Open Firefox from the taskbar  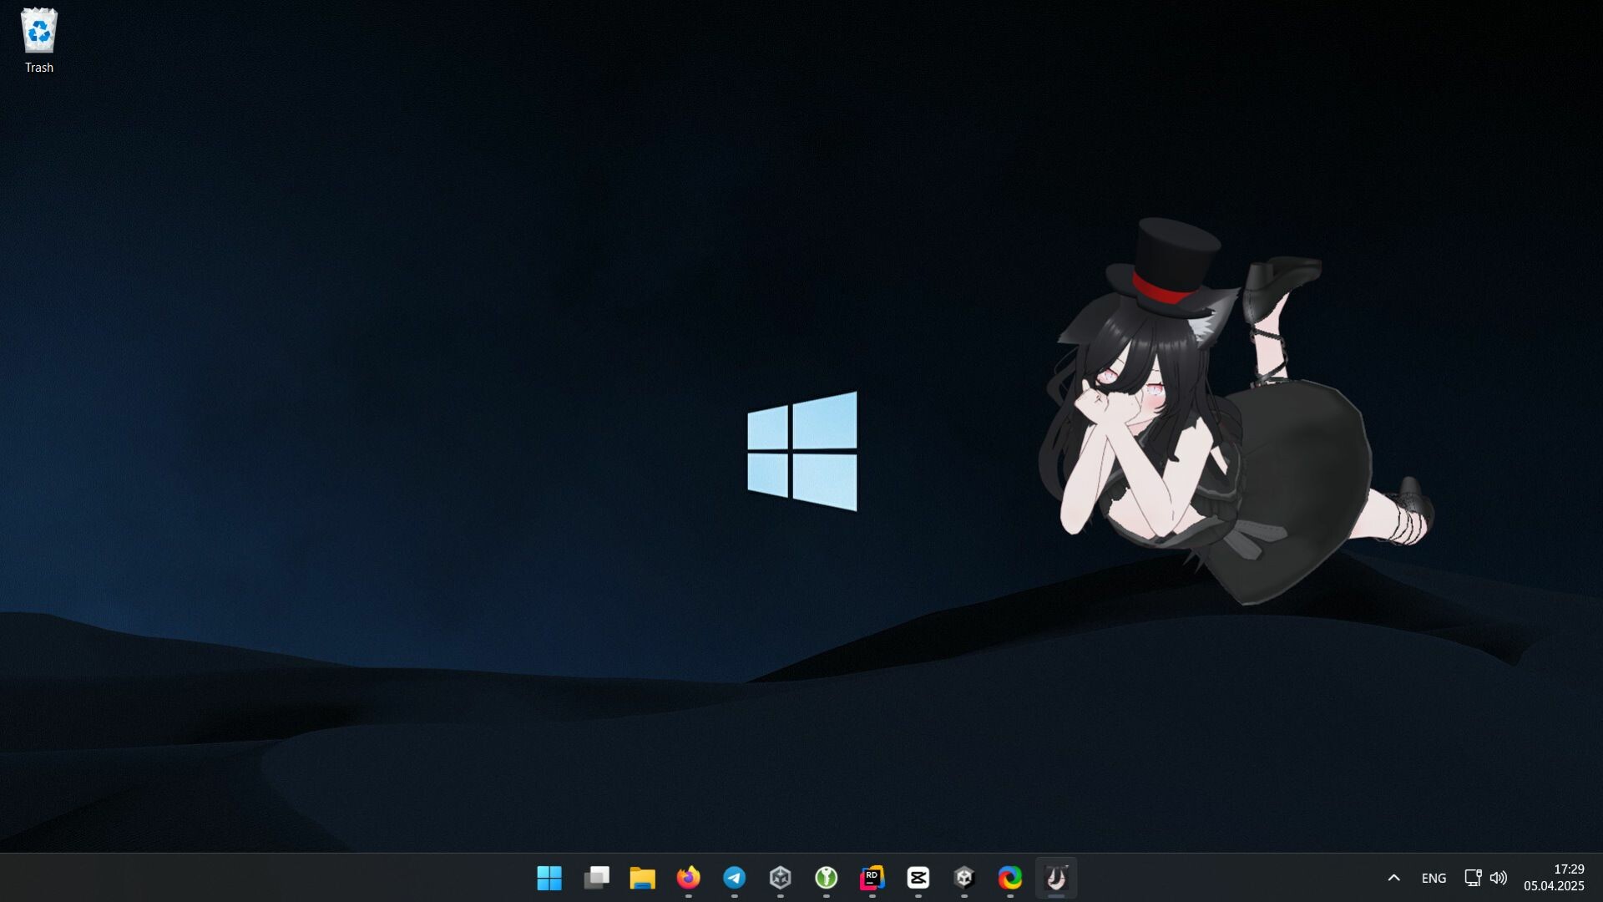(688, 878)
